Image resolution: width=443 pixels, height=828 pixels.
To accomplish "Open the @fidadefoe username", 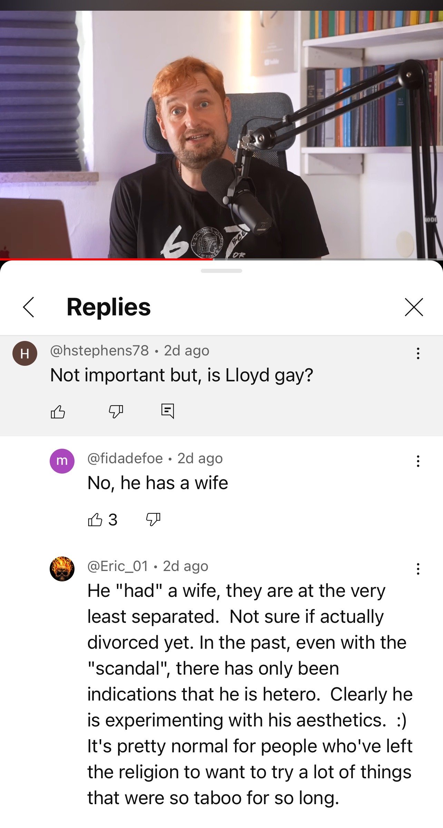I will tap(125, 458).
